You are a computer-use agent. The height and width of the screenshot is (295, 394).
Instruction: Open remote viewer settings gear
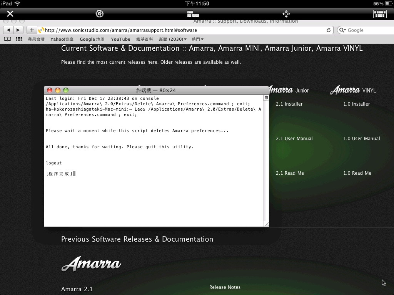click(x=100, y=13)
